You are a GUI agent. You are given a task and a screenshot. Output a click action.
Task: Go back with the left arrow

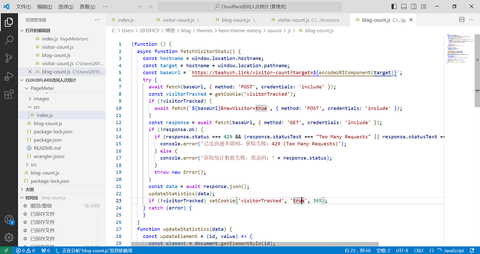coord(141,6)
